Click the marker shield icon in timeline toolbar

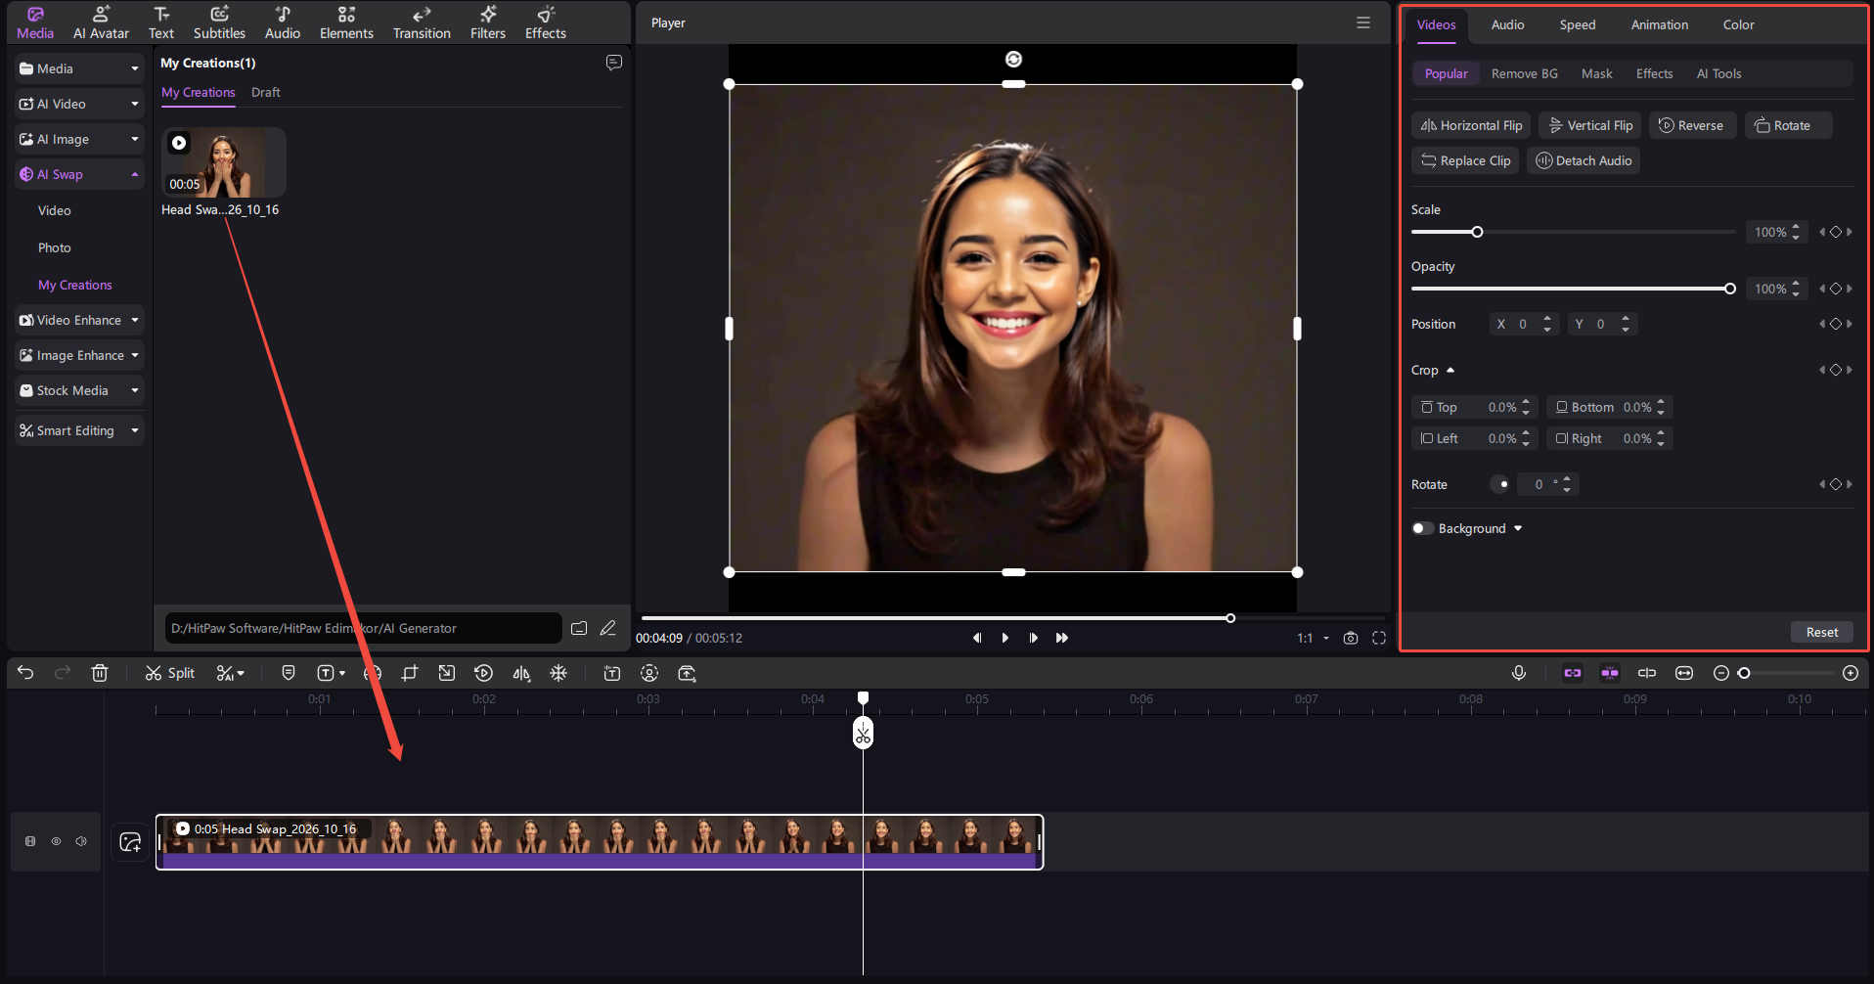(x=289, y=673)
